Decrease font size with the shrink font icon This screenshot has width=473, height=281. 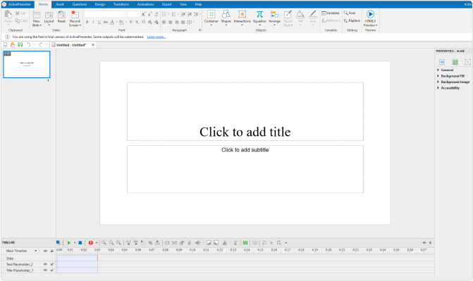[x=149, y=14]
